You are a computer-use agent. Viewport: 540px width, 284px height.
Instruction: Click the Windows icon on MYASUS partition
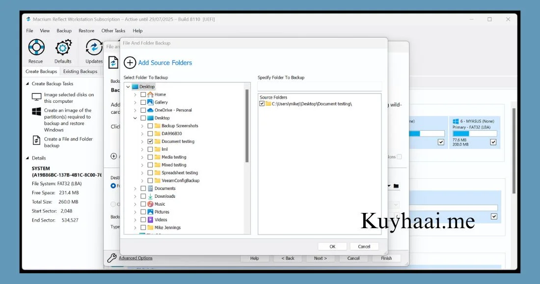456,121
